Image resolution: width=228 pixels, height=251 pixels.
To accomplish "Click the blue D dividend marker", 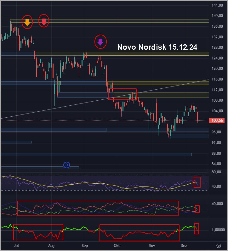I will [x=66, y=165].
